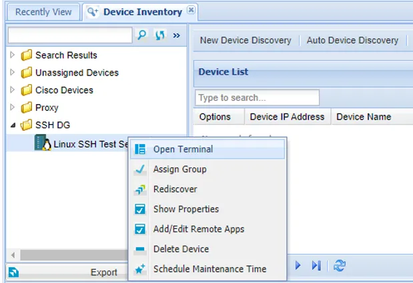Switch to the Recently View tab

pyautogui.click(x=43, y=12)
